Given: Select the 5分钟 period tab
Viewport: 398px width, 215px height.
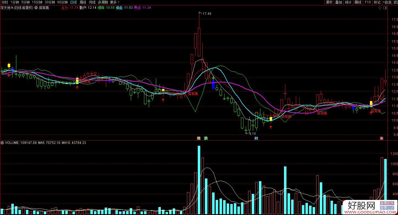Looking at the screenshot, I should [26, 2].
